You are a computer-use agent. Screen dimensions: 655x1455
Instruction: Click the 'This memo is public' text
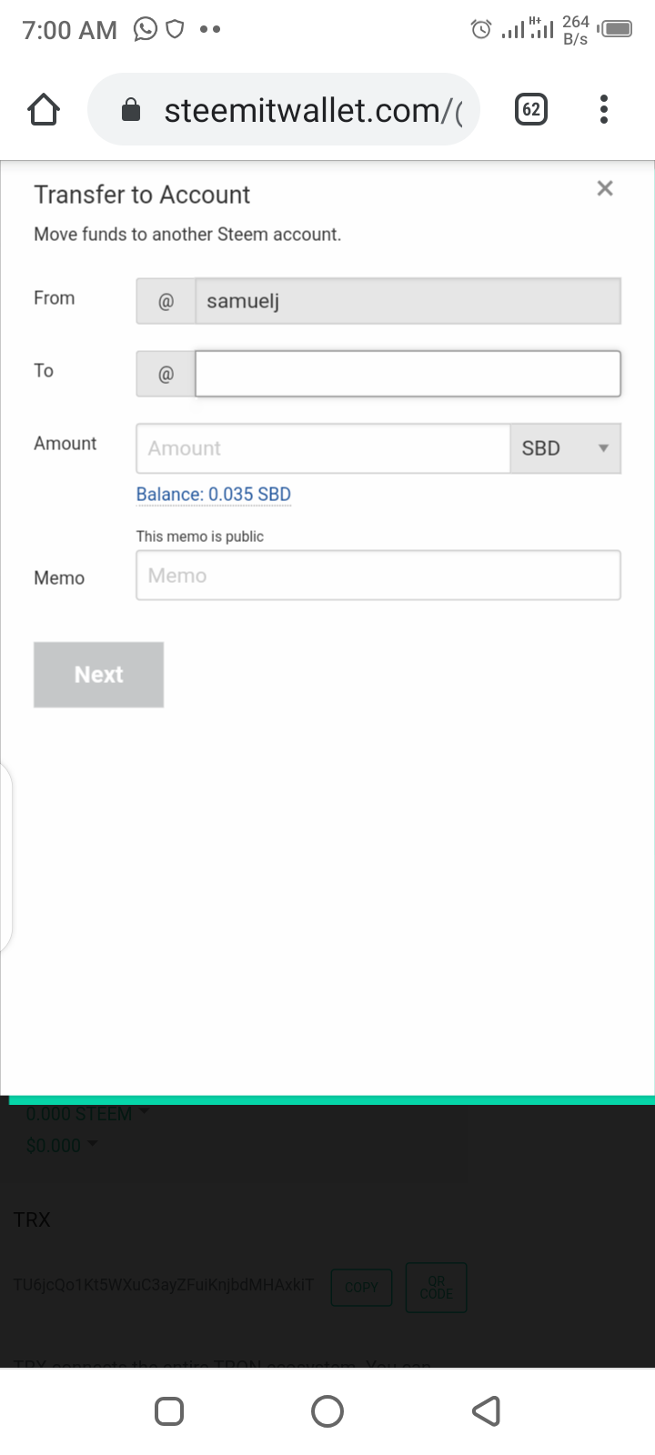pos(200,537)
